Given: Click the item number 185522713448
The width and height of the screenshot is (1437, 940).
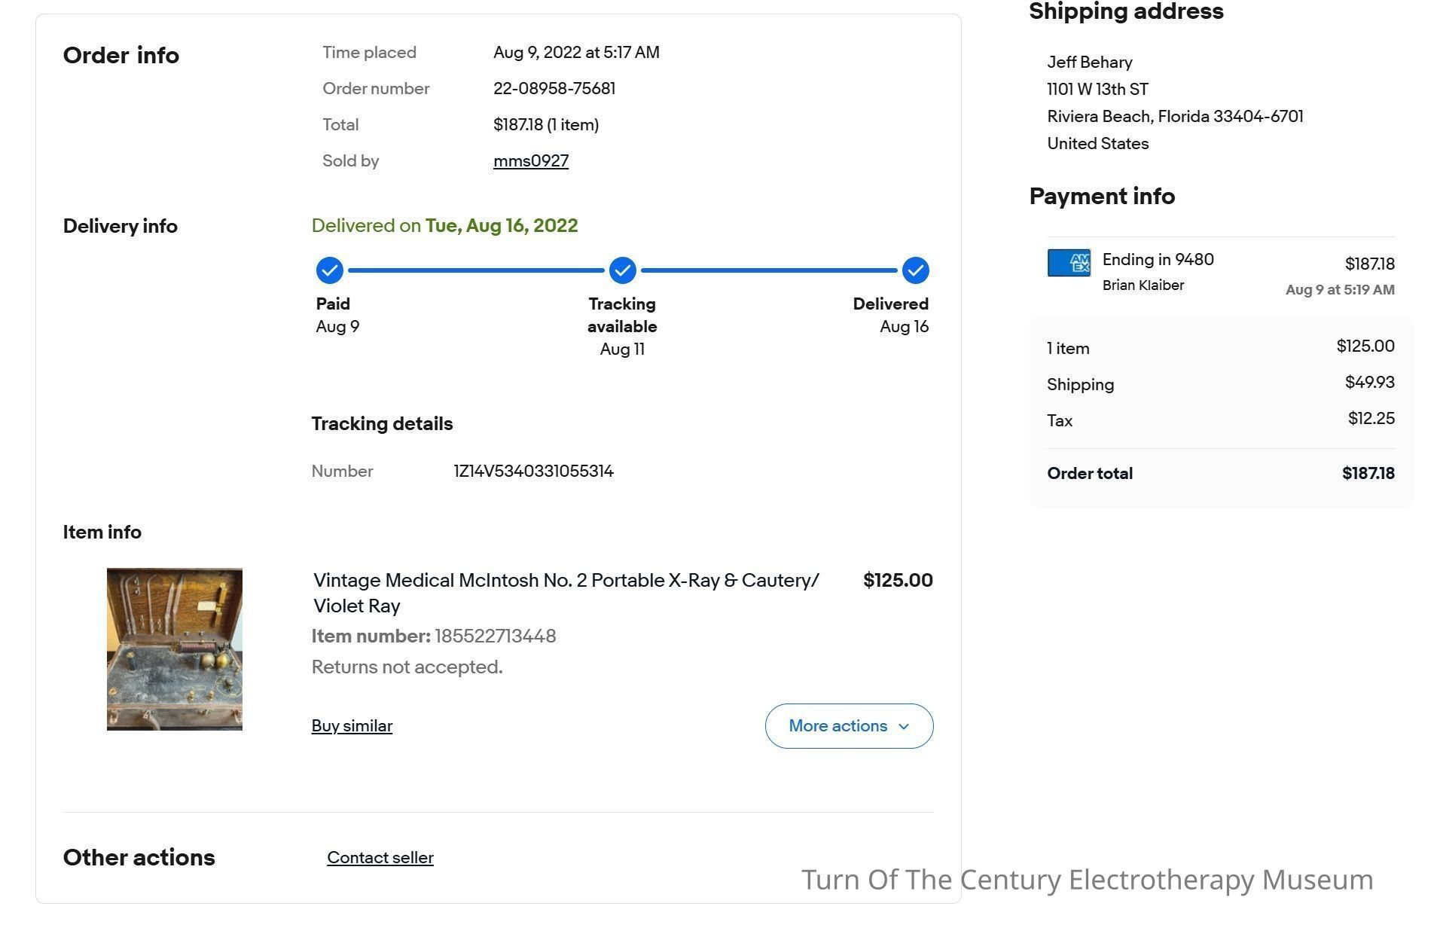Looking at the screenshot, I should [495, 636].
